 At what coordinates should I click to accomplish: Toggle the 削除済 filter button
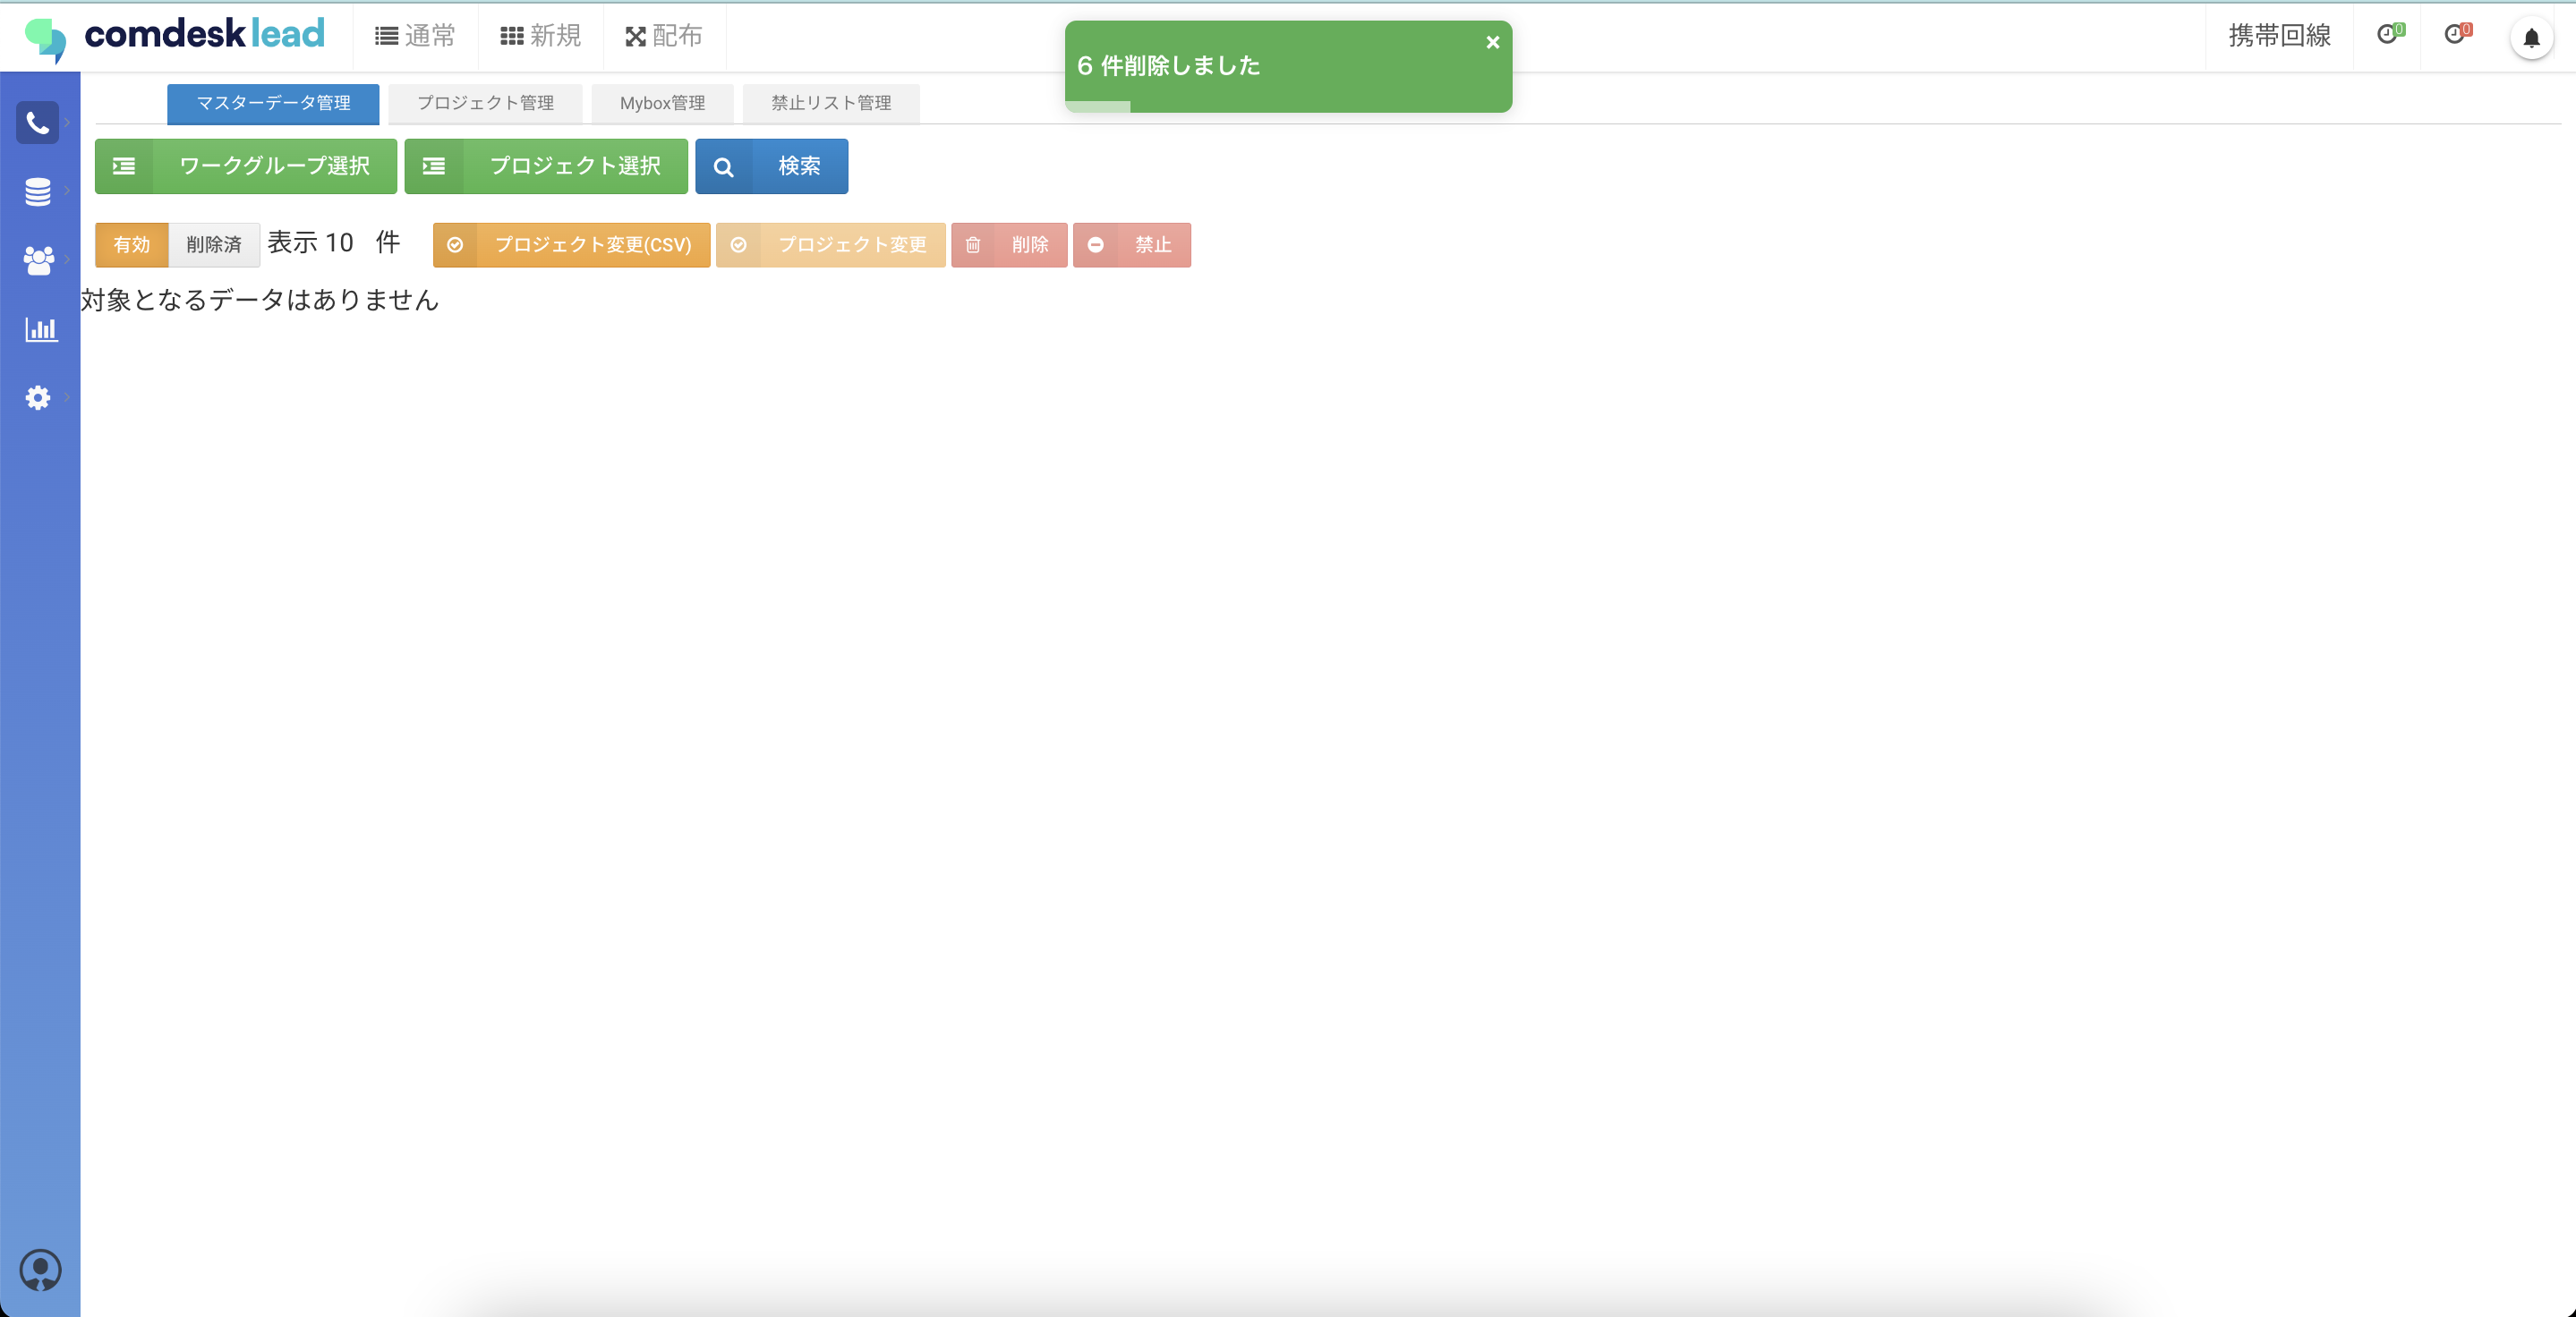(214, 245)
